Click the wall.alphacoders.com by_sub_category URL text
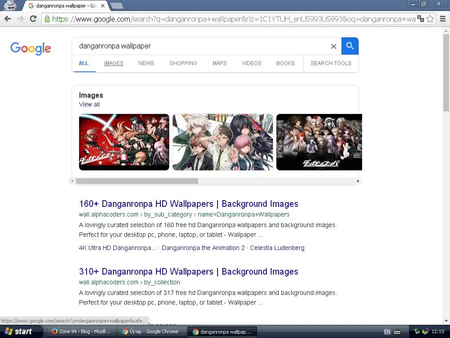 pyautogui.click(x=184, y=214)
